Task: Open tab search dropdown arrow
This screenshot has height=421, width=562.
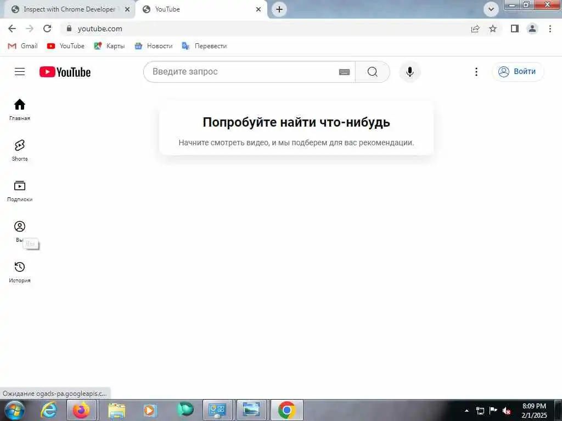Action: click(x=491, y=9)
